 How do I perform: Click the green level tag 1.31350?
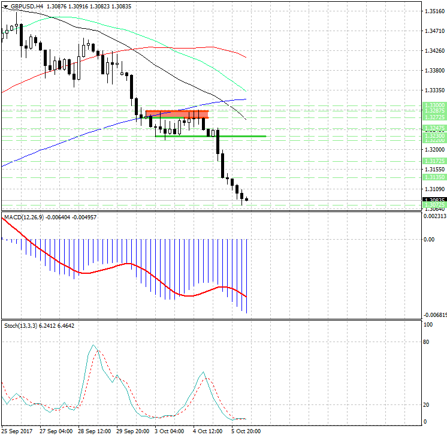pos(434,177)
